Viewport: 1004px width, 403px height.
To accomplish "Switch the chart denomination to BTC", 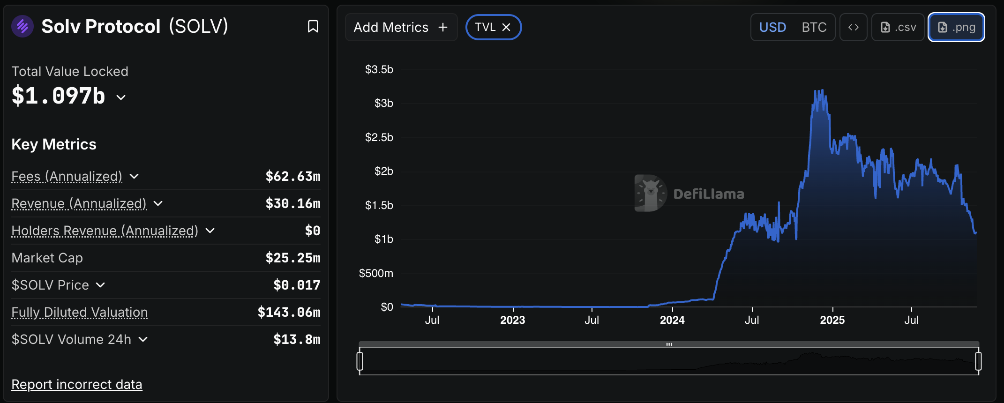I will coord(814,27).
